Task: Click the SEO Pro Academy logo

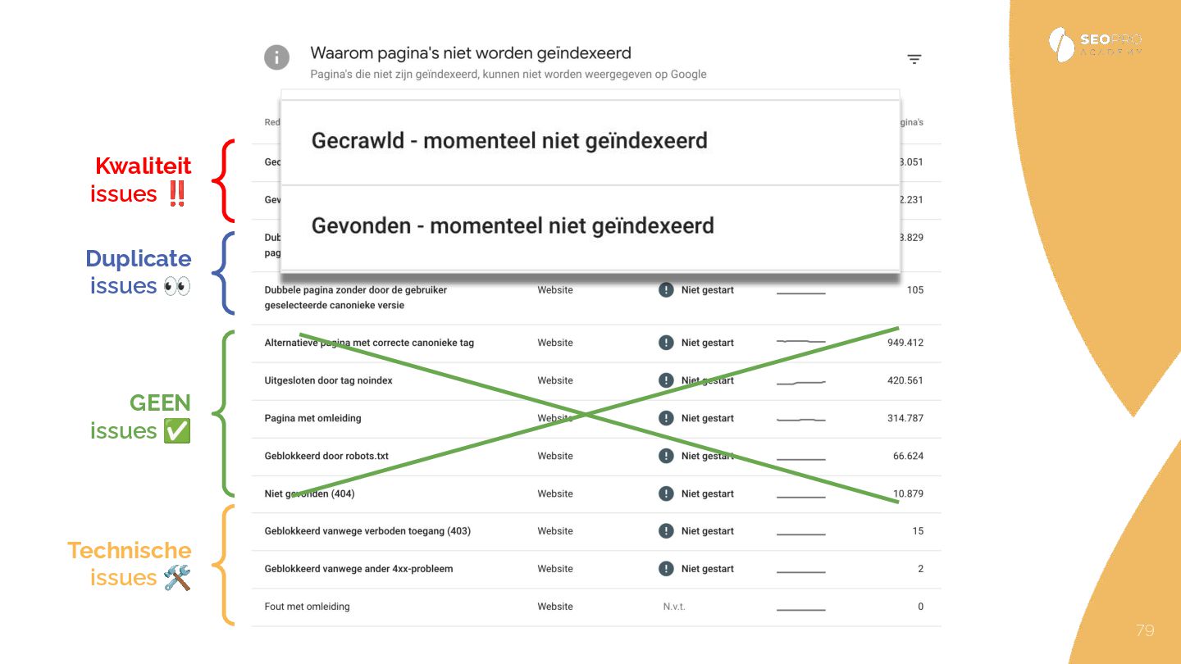Action: (1095, 45)
